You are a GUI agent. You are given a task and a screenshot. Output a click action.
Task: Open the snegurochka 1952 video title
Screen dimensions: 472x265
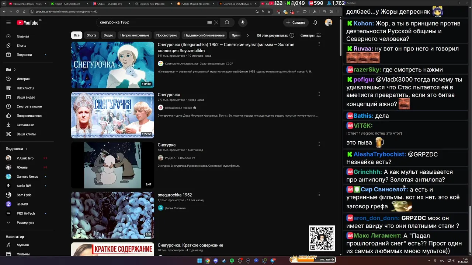(175, 195)
